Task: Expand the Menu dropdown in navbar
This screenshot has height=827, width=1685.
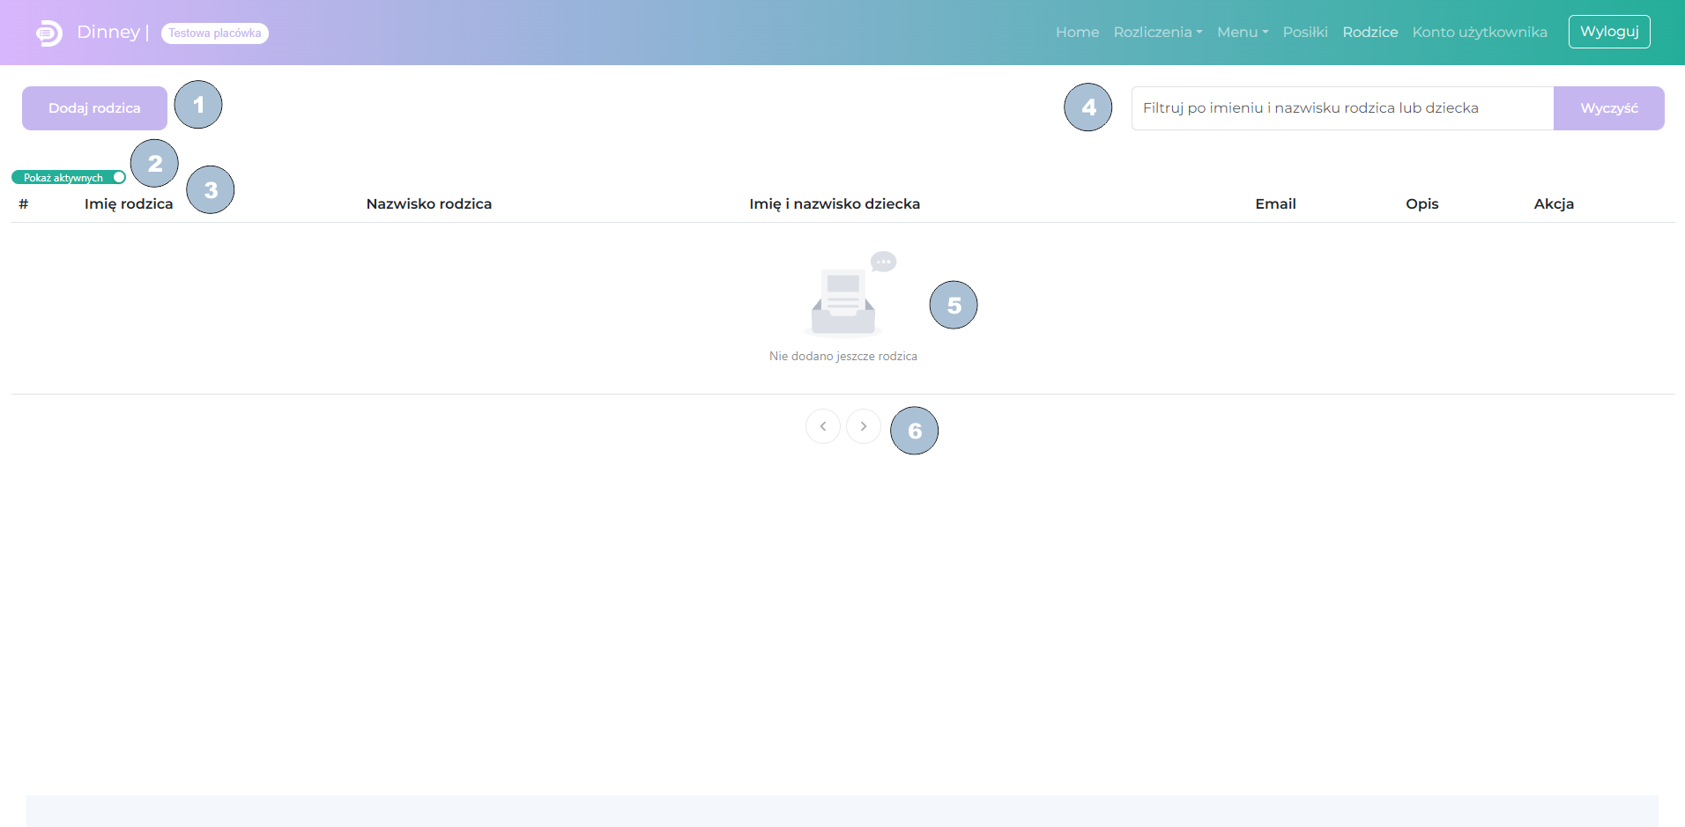Action: coord(1242,33)
